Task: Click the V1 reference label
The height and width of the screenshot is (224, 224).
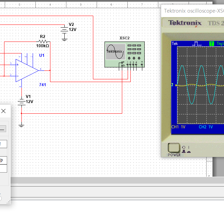Action: click(28, 96)
